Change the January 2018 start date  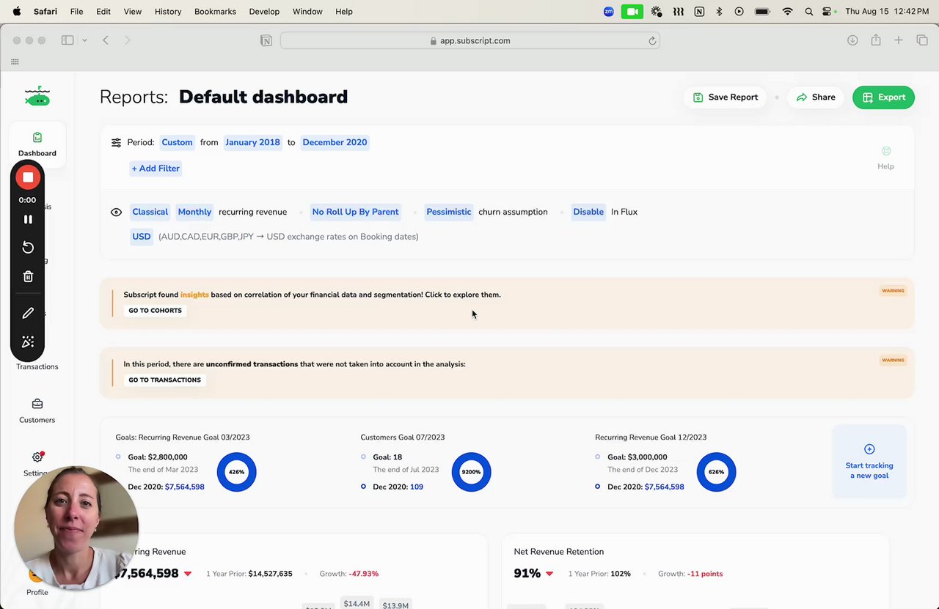coord(252,142)
